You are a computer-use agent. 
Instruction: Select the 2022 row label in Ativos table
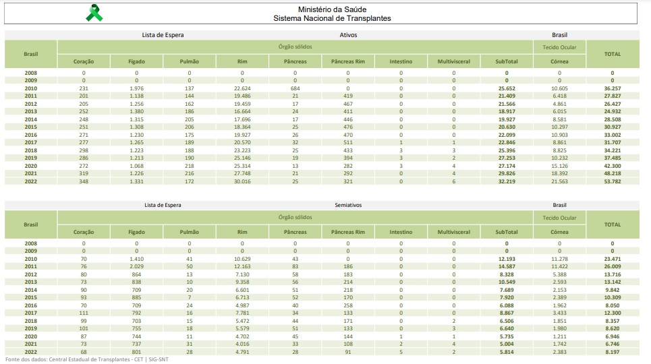coord(31,181)
